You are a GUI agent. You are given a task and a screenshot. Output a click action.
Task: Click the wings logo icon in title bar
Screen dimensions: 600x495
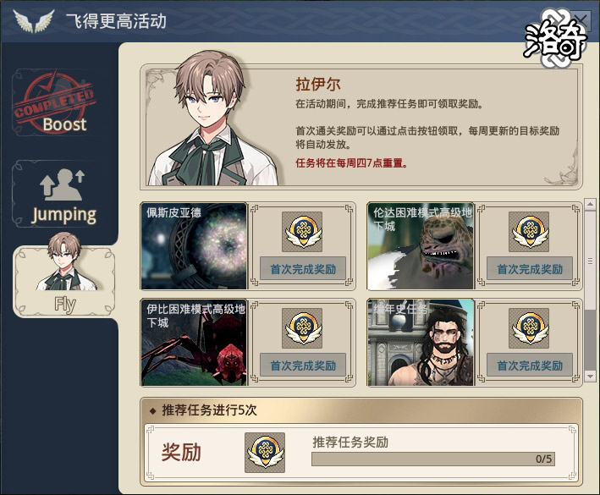(34, 21)
